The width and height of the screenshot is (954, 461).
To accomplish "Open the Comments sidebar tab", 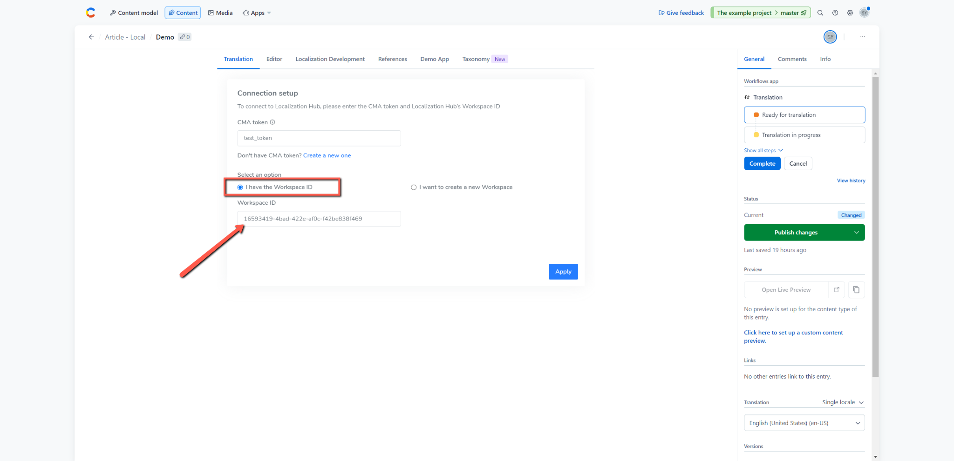I will [792, 59].
